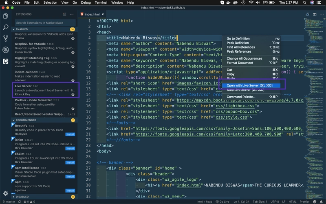Choose Command Palette from context menu
The width and height of the screenshot is (326, 204).
[x=251, y=97]
